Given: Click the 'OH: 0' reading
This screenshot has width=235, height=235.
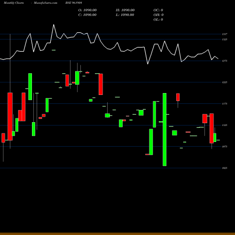Looking at the screenshot, I should pyautogui.click(x=158, y=15).
